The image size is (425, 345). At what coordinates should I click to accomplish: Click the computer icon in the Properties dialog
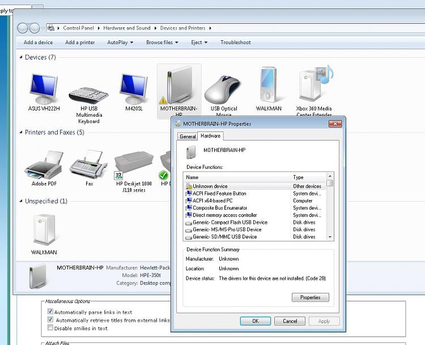coord(192,152)
